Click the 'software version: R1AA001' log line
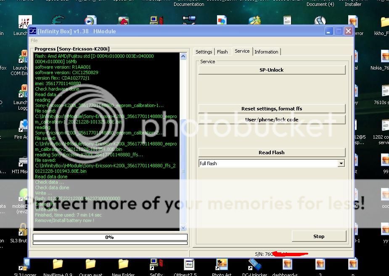This screenshot has height=276, width=389. pyautogui.click(x=63, y=67)
